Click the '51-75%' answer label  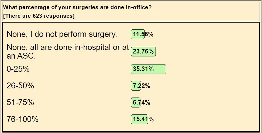click(x=20, y=102)
